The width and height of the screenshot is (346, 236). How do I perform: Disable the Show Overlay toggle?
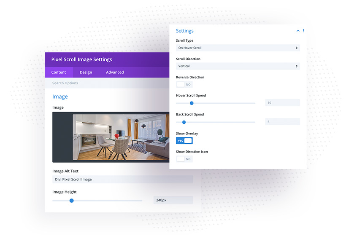click(184, 141)
